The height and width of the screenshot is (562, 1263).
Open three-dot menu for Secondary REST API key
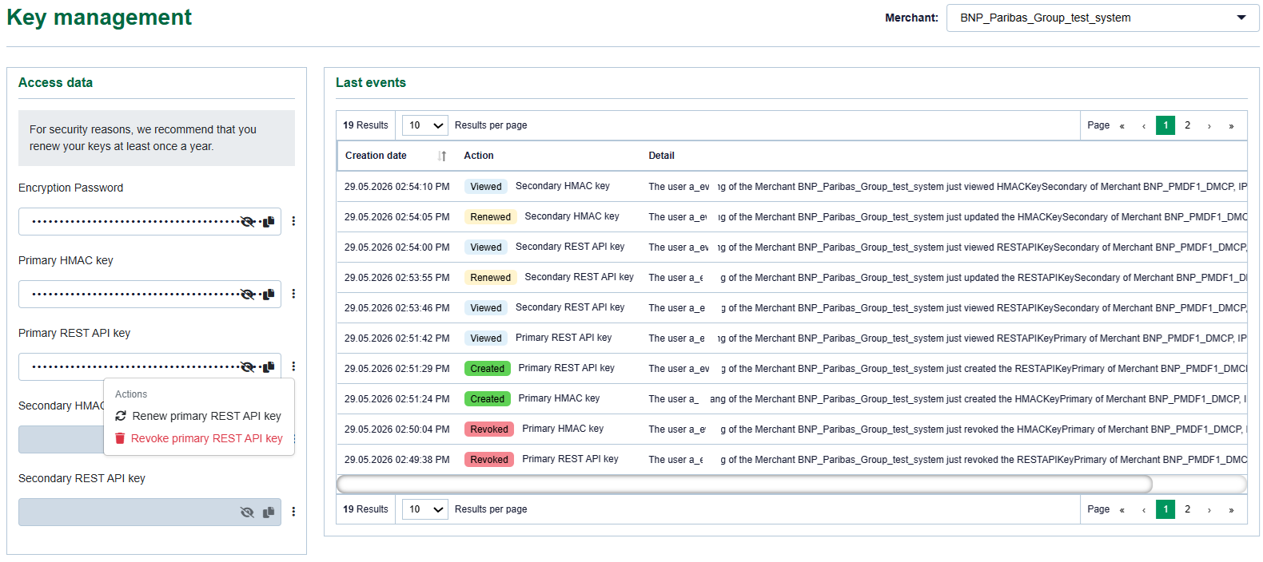click(293, 512)
